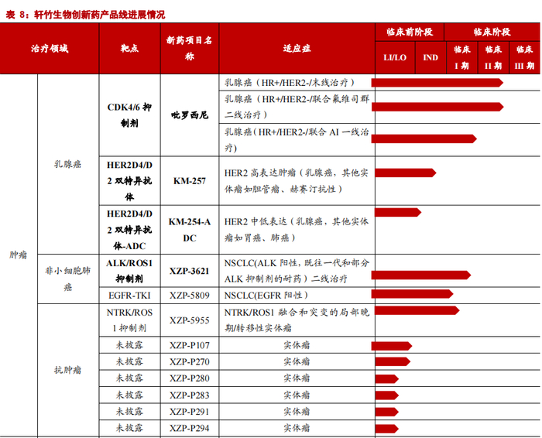Select indication 乳腺癌（HR+/HER2-/末线治疗）
The height and width of the screenshot is (438, 542).
[x=290, y=83]
